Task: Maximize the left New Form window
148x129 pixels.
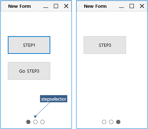Action: coord(56,6)
